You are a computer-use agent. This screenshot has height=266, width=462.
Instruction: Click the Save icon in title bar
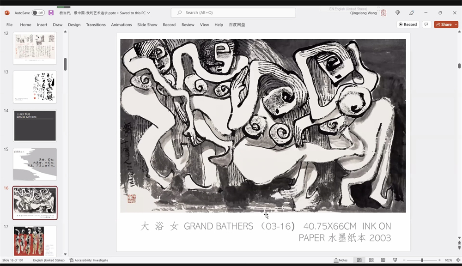click(x=51, y=13)
